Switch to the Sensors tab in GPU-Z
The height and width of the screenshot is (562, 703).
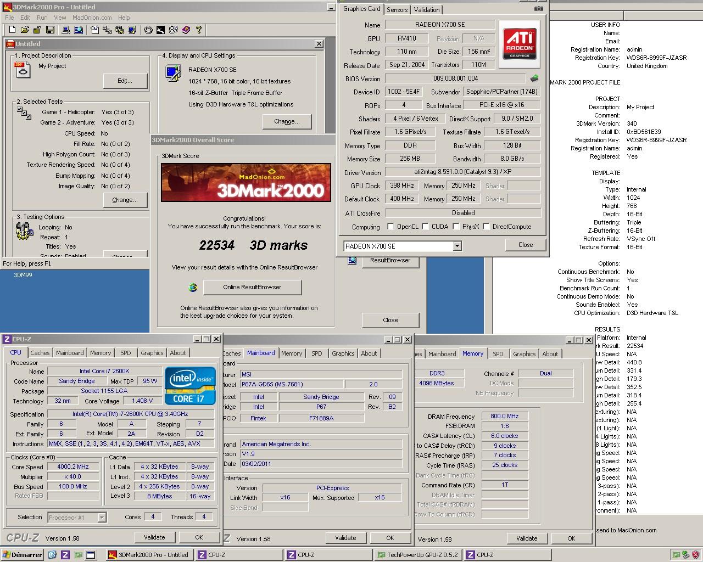(x=397, y=9)
